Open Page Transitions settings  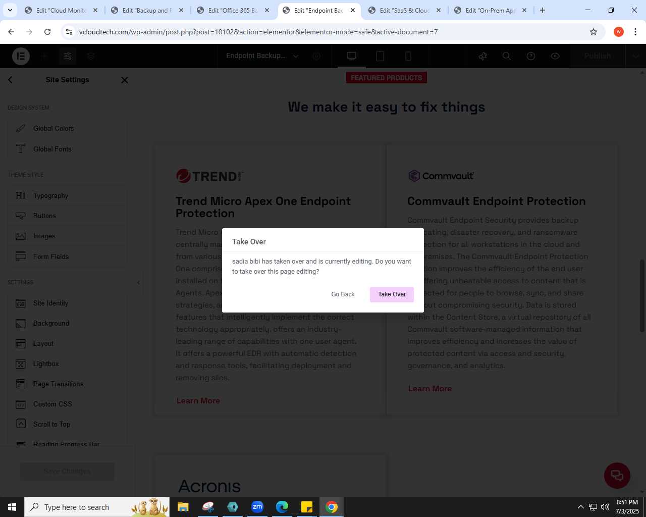pyautogui.click(x=67, y=384)
